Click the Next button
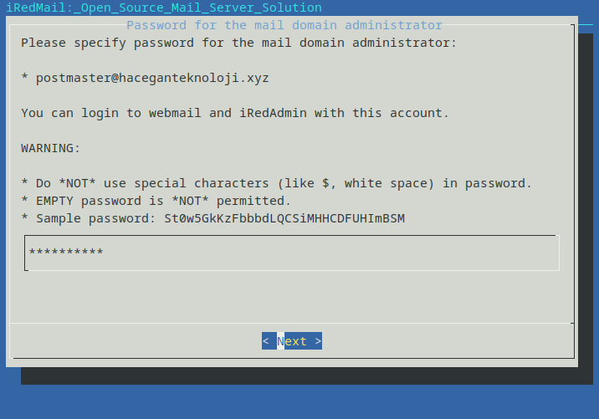Viewport: 599px width, 419px height. click(x=292, y=340)
